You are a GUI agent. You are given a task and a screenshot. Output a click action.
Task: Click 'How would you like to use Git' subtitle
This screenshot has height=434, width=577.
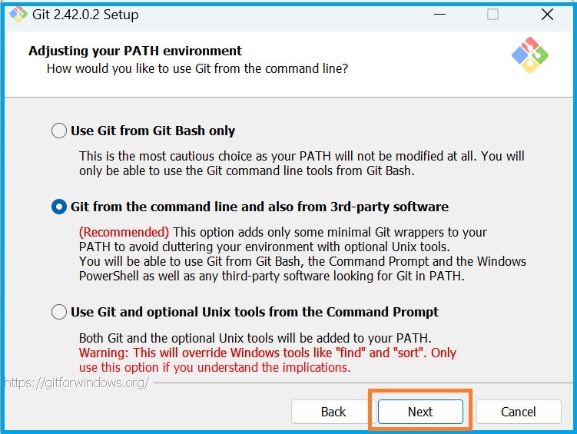click(197, 69)
